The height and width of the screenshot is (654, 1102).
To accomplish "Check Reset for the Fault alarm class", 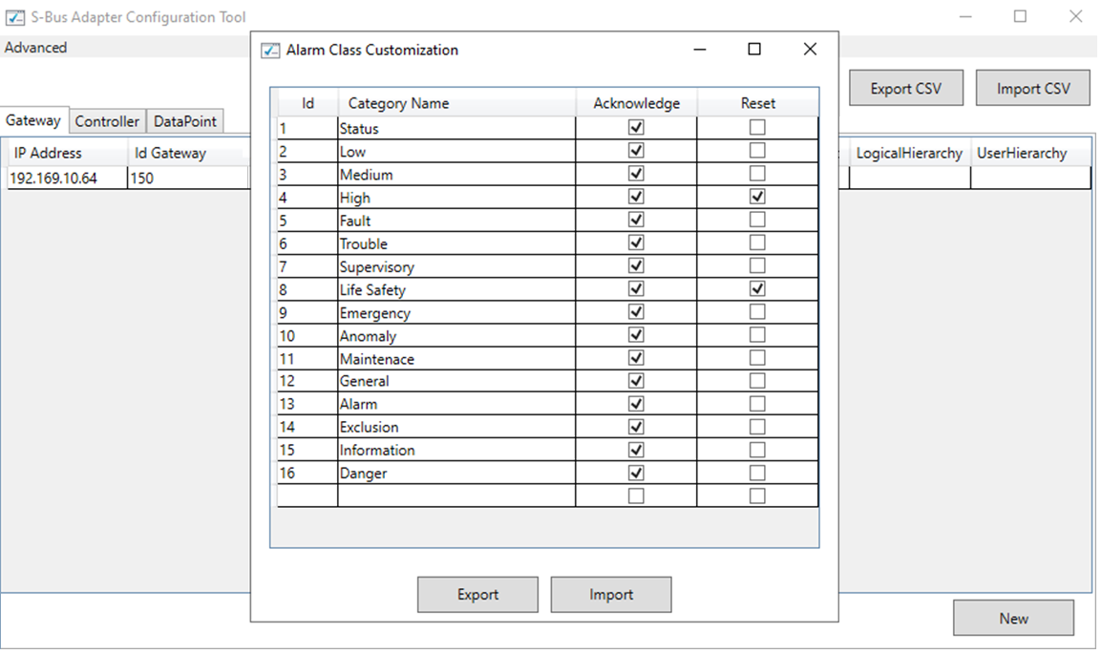I will 756,219.
